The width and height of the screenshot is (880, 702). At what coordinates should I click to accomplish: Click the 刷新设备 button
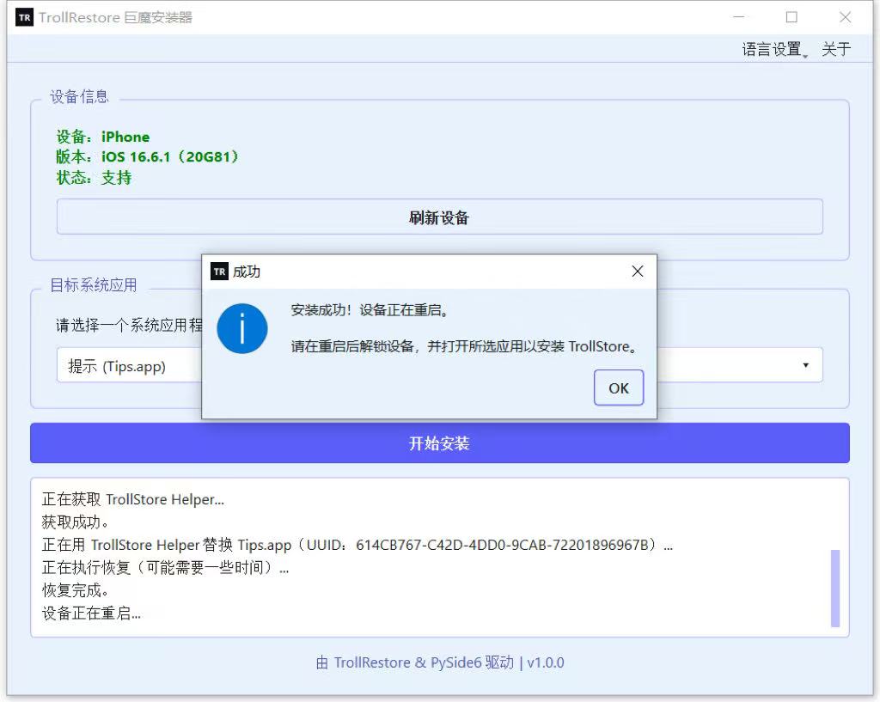click(439, 217)
